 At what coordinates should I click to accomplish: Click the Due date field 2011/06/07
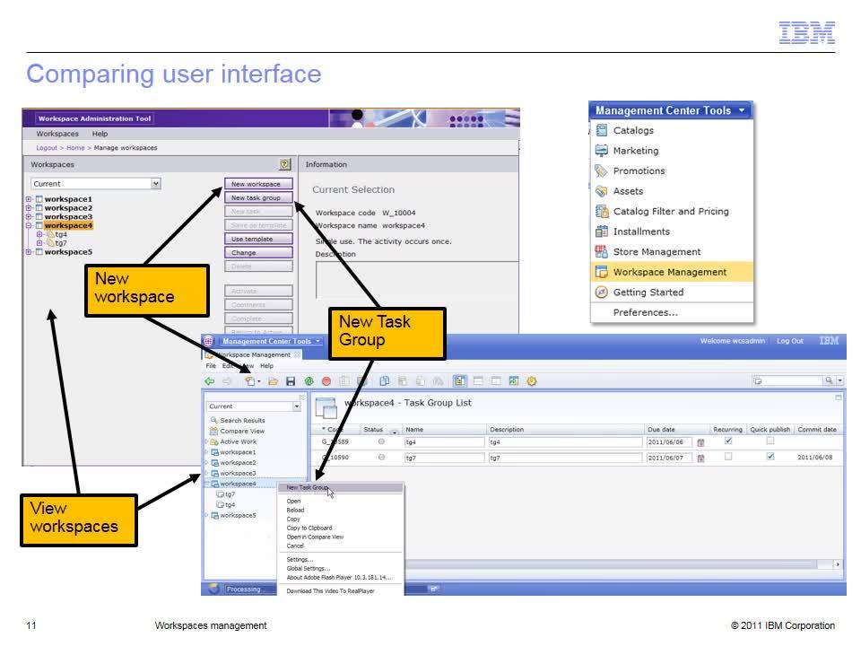669,458
